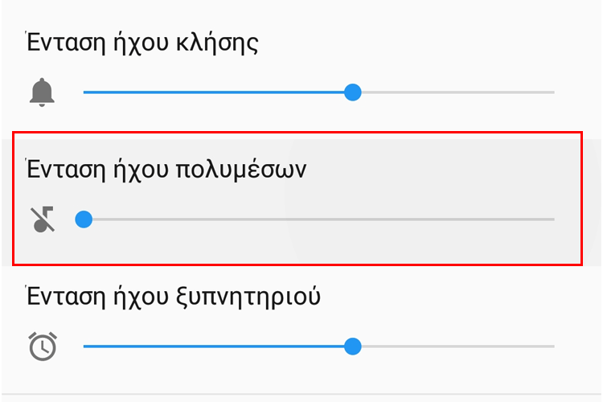
Task: Click the alarm clock icon
Action: [x=43, y=347]
